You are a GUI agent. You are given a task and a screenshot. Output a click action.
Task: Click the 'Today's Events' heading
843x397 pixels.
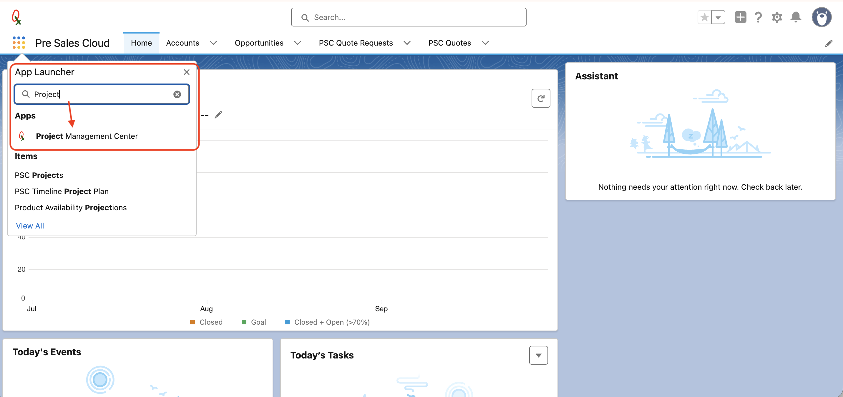[x=47, y=352]
